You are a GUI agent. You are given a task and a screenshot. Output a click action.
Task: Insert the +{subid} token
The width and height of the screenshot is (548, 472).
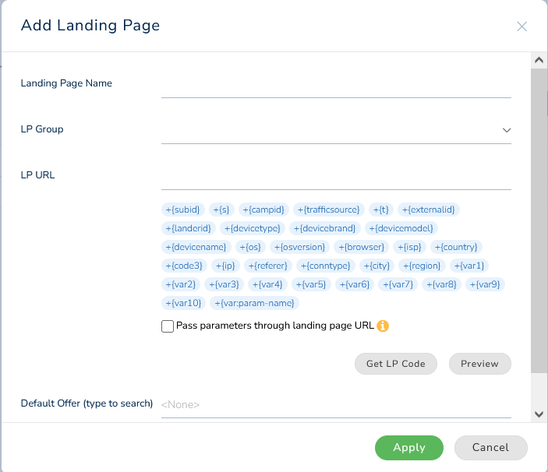pyautogui.click(x=182, y=210)
